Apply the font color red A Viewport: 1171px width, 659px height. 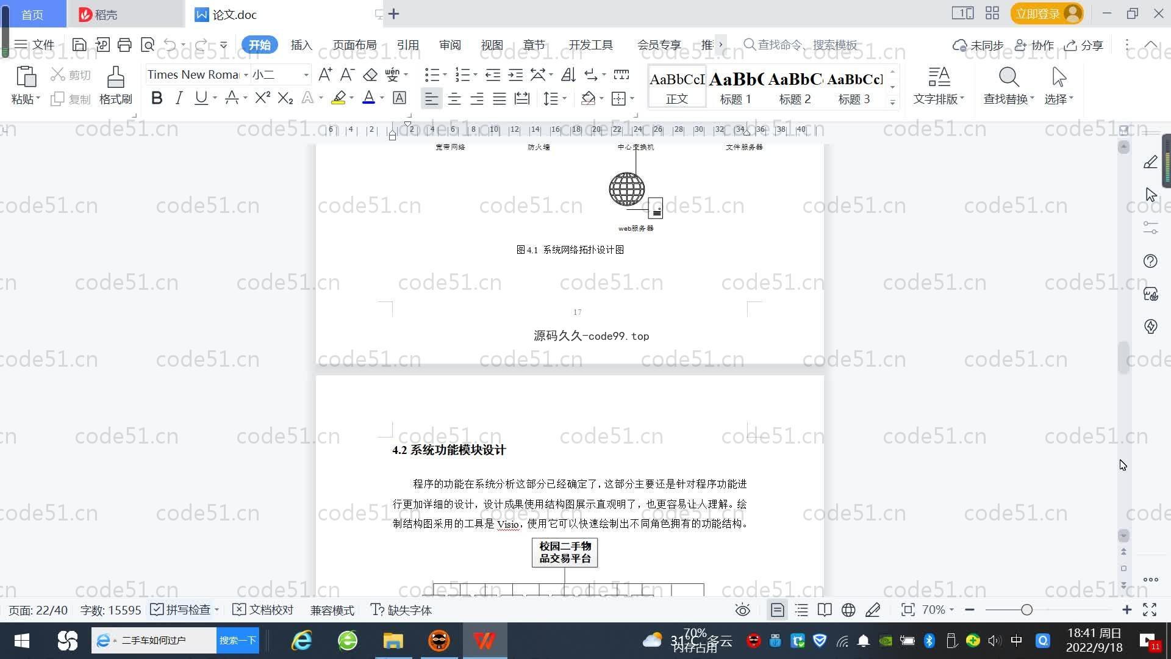coord(368,98)
